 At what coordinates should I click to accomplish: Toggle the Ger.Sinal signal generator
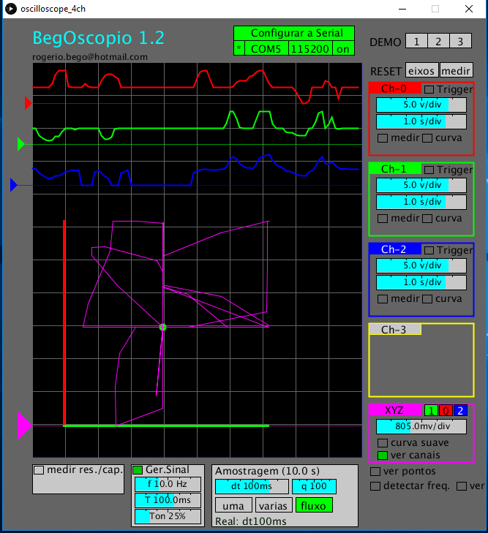(x=138, y=469)
